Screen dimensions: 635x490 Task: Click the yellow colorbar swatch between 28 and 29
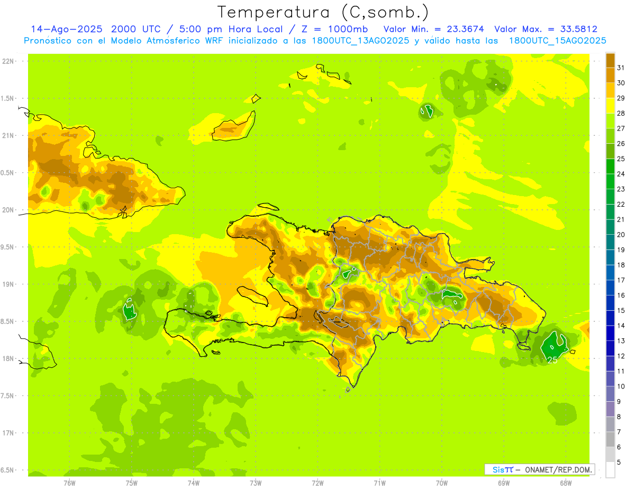pos(610,105)
